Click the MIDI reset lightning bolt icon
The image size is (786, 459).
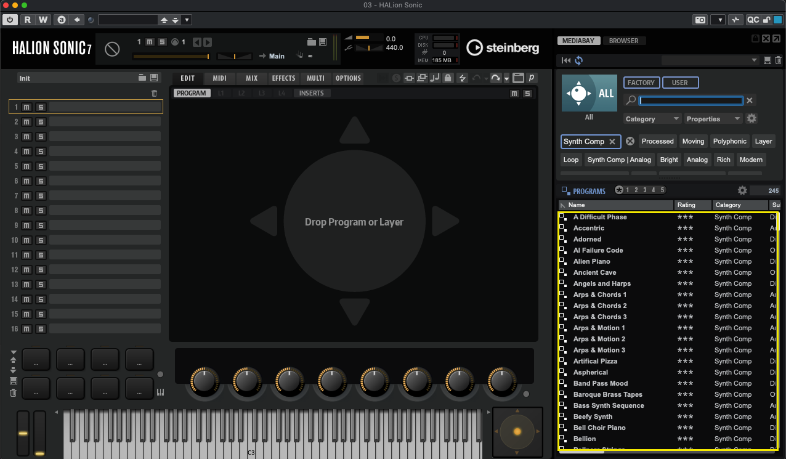click(x=463, y=78)
